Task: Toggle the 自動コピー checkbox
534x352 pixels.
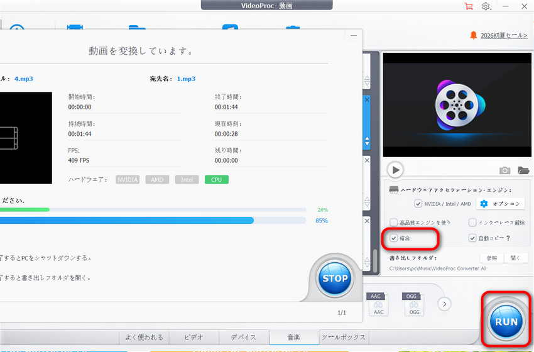Action: tap(472, 238)
